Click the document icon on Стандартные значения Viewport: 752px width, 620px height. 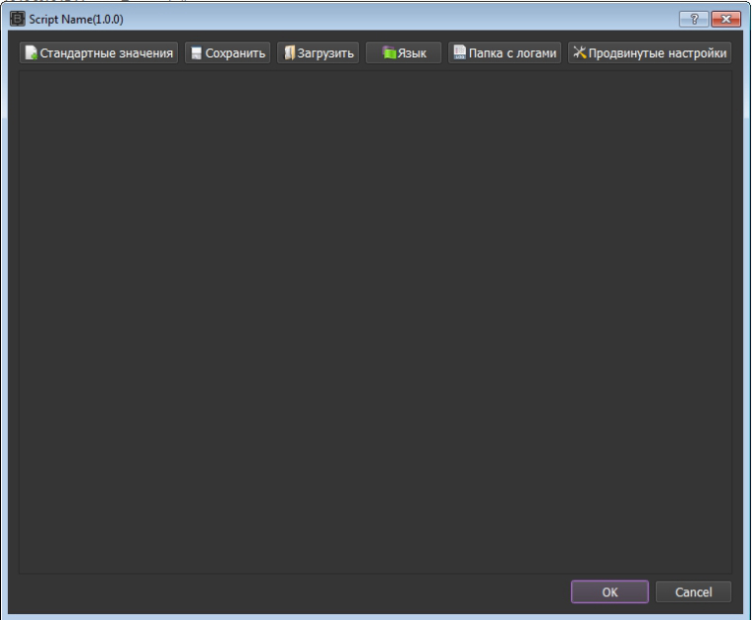[31, 53]
